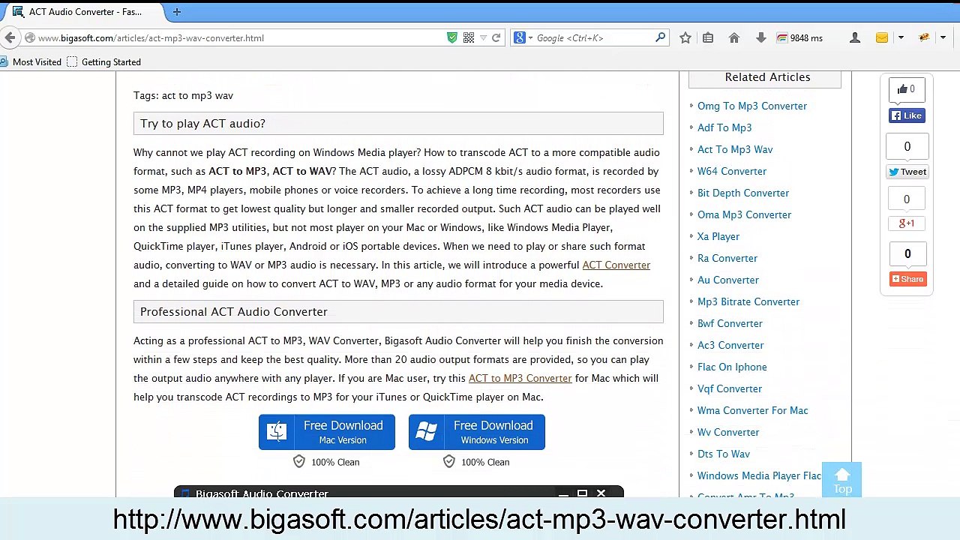Click the 100% Clean shield under Windows download
Screen dimensions: 960x540
(449, 462)
